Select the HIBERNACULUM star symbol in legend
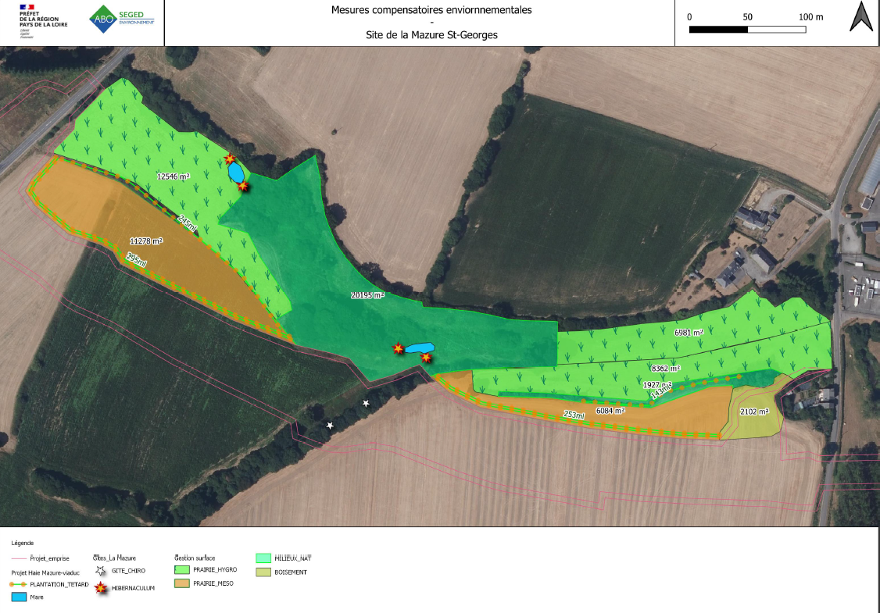Viewport: 880px width, 613px height. (101, 589)
